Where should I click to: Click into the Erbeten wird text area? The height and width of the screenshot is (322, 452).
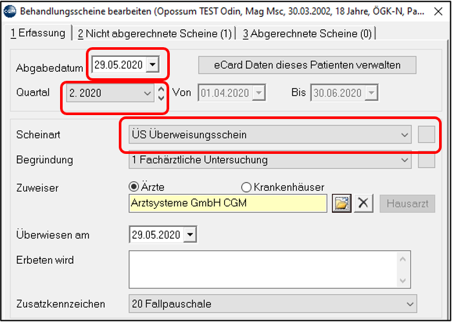[x=262, y=270]
